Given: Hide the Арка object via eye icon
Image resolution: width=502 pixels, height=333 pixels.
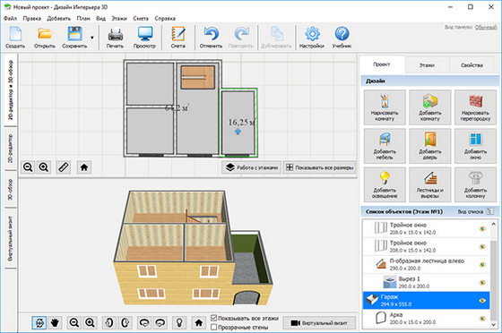Looking at the screenshot, I should [x=482, y=319].
